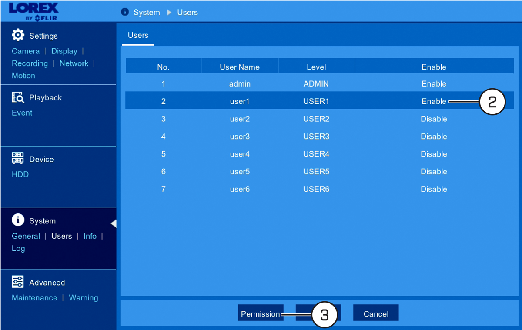Click the Cancel button
The width and height of the screenshot is (522, 330).
(376, 313)
